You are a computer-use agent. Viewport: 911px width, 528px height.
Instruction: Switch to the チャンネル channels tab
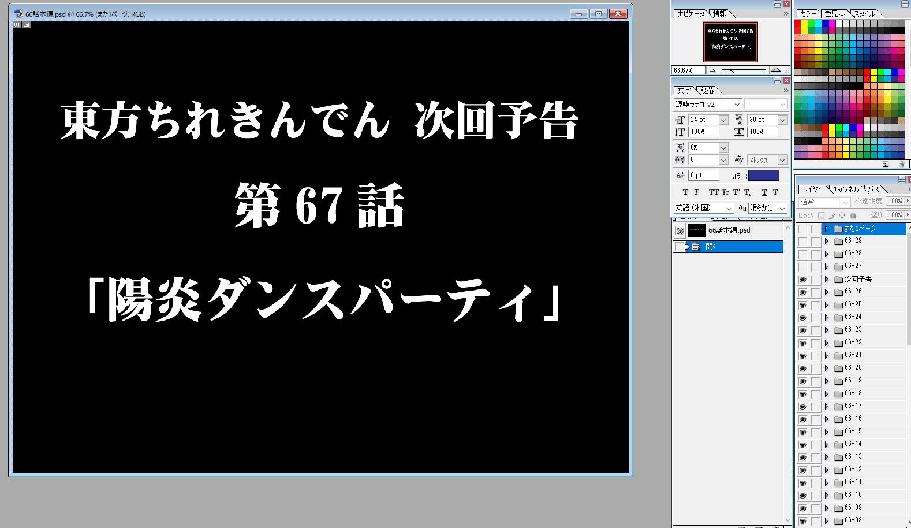846,189
